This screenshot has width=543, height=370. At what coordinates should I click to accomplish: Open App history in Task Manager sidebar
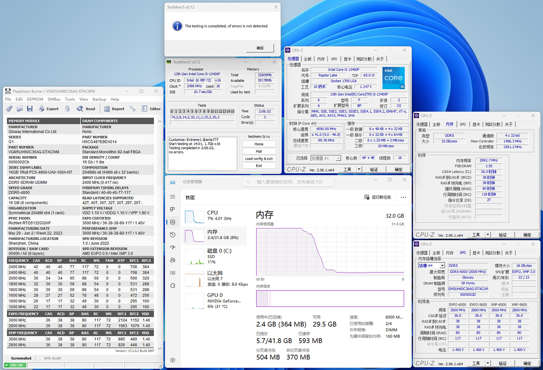pyautogui.click(x=173, y=235)
